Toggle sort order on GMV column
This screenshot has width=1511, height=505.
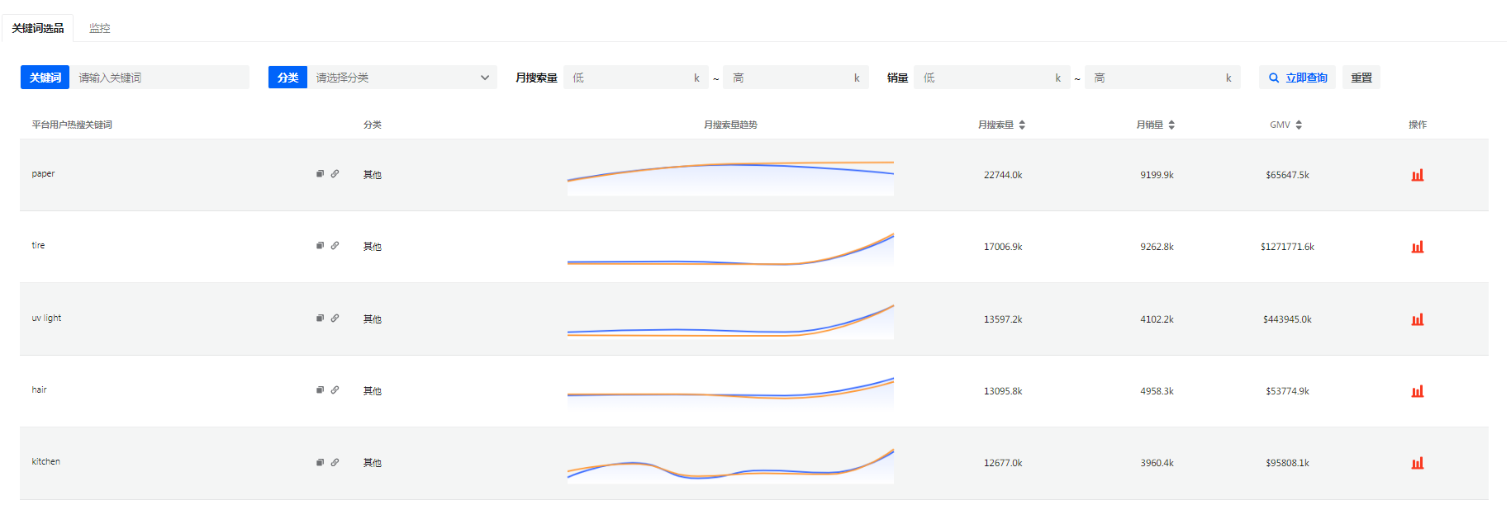(1299, 125)
